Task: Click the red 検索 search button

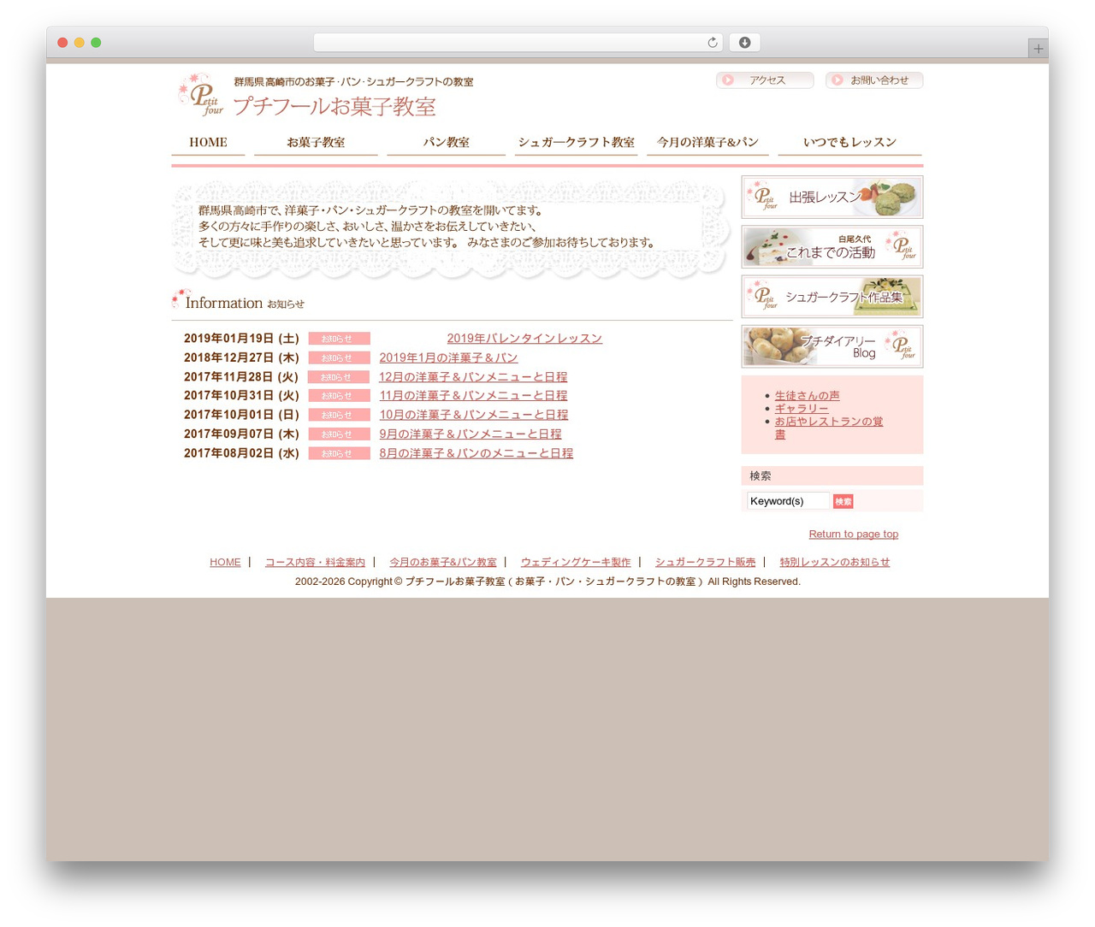Action: (843, 502)
